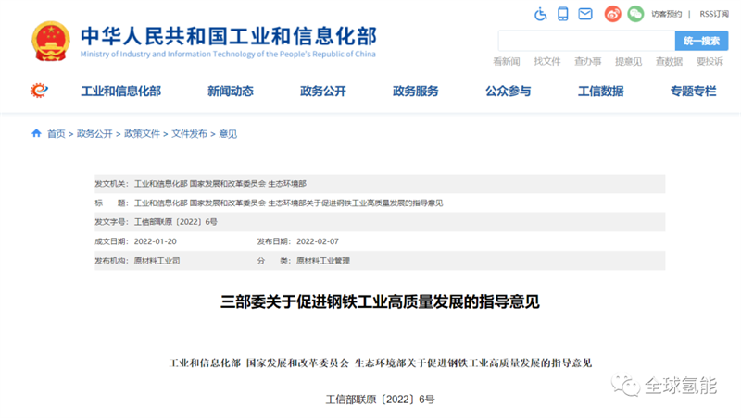Open the 访客预约 link
Screen dimensions: 741x418
(666, 14)
